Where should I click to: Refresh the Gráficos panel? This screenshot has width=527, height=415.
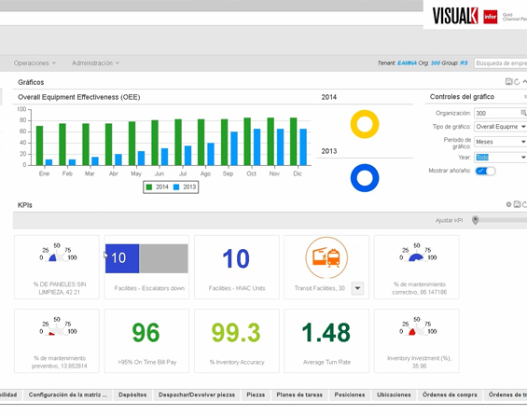(x=517, y=82)
